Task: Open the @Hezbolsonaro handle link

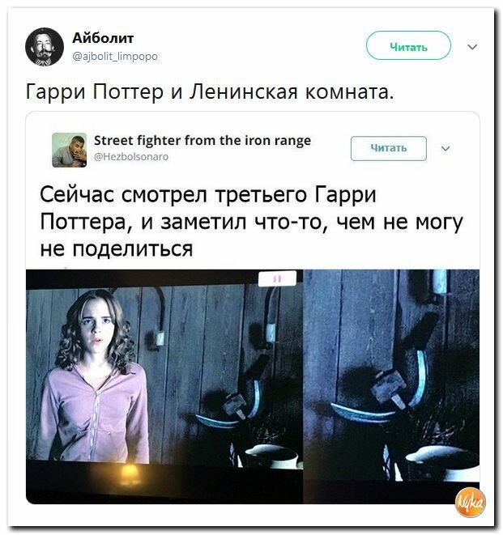Action: pos(131,156)
